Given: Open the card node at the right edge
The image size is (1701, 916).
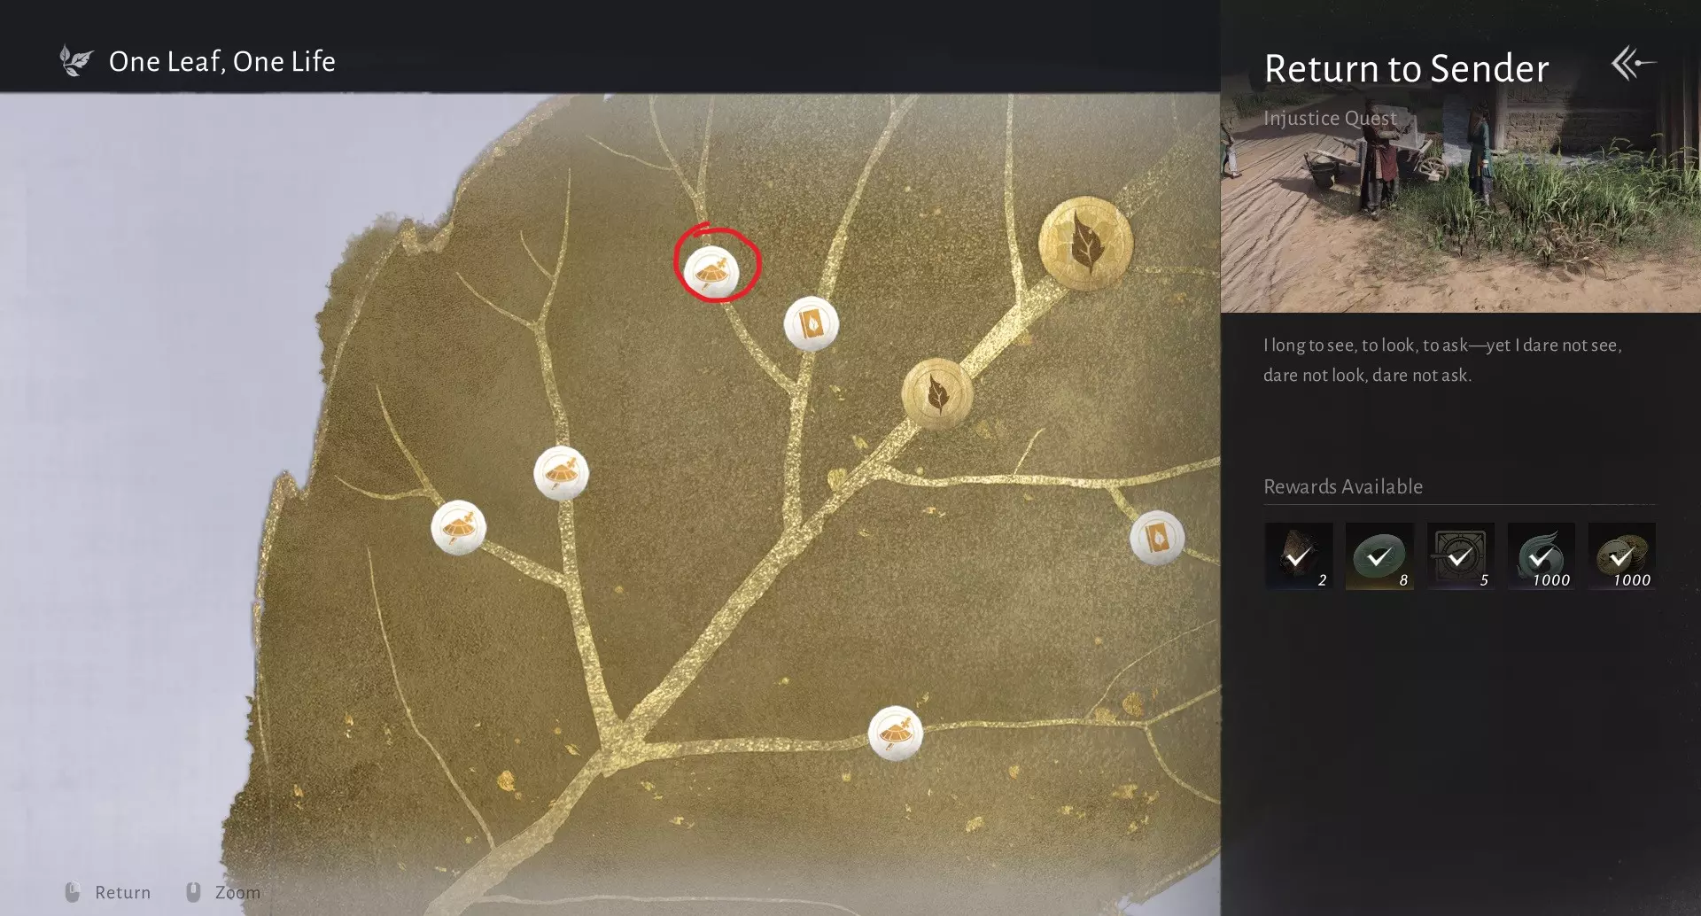Looking at the screenshot, I should point(1157,538).
